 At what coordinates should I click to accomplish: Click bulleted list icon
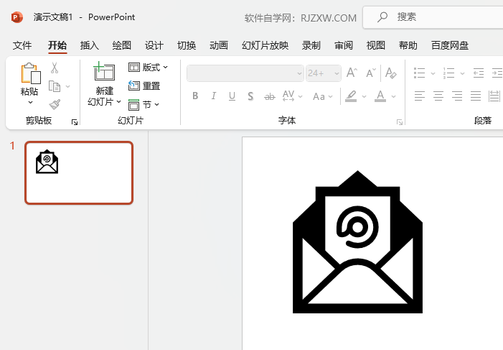pyautogui.click(x=419, y=73)
